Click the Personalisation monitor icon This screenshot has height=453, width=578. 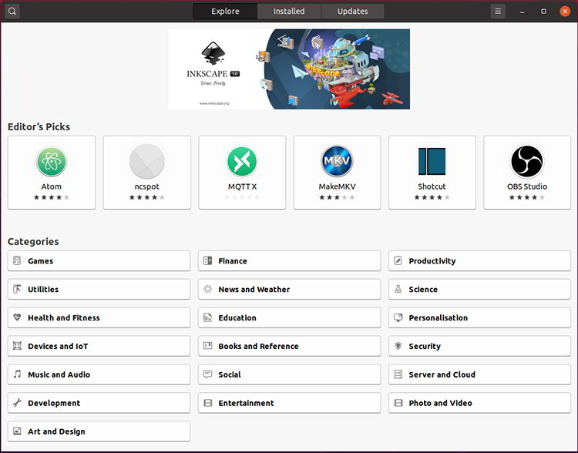click(398, 317)
